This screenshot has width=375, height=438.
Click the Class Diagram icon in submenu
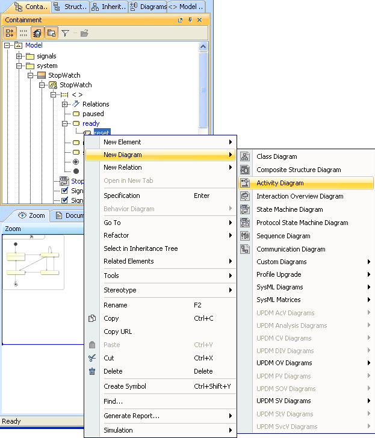click(245, 156)
